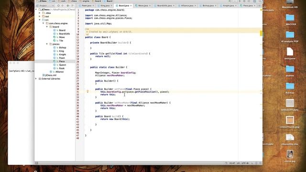Select the Bishop class in project tree

tap(63, 48)
